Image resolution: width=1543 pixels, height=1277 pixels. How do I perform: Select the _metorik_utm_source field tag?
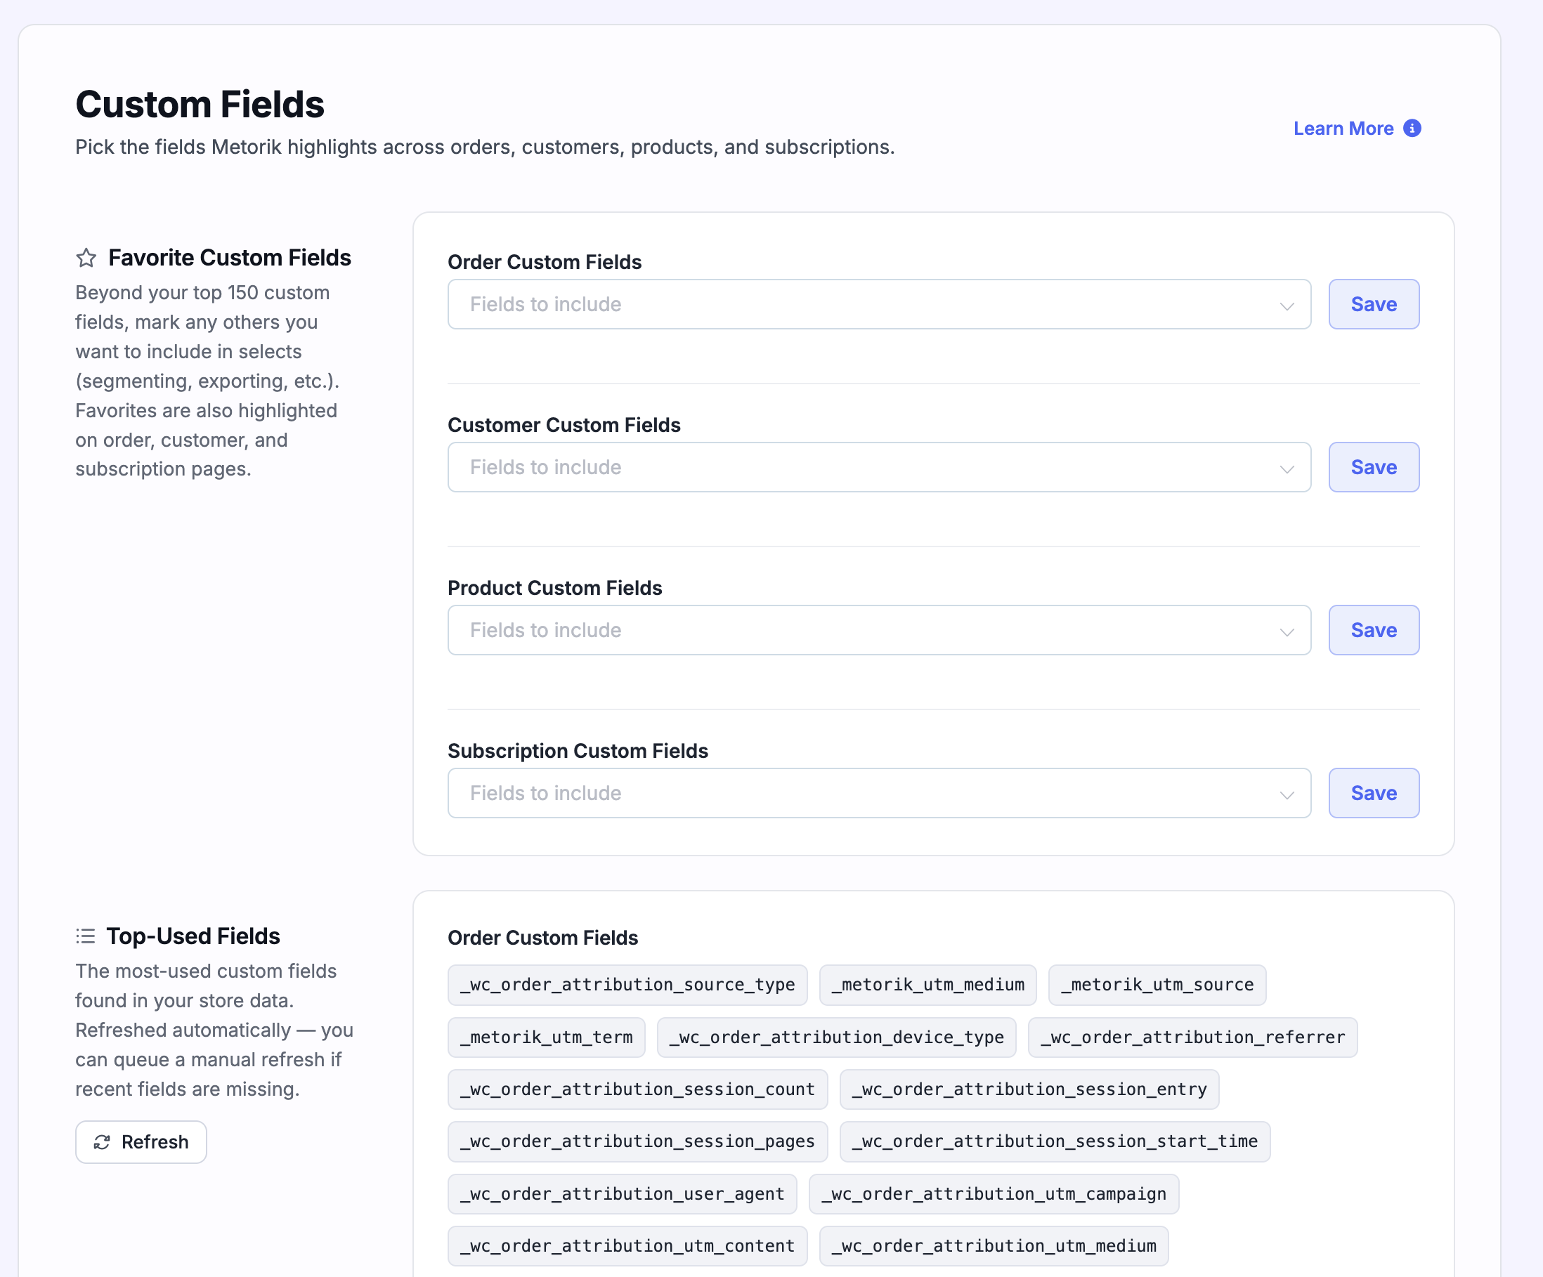coord(1157,985)
